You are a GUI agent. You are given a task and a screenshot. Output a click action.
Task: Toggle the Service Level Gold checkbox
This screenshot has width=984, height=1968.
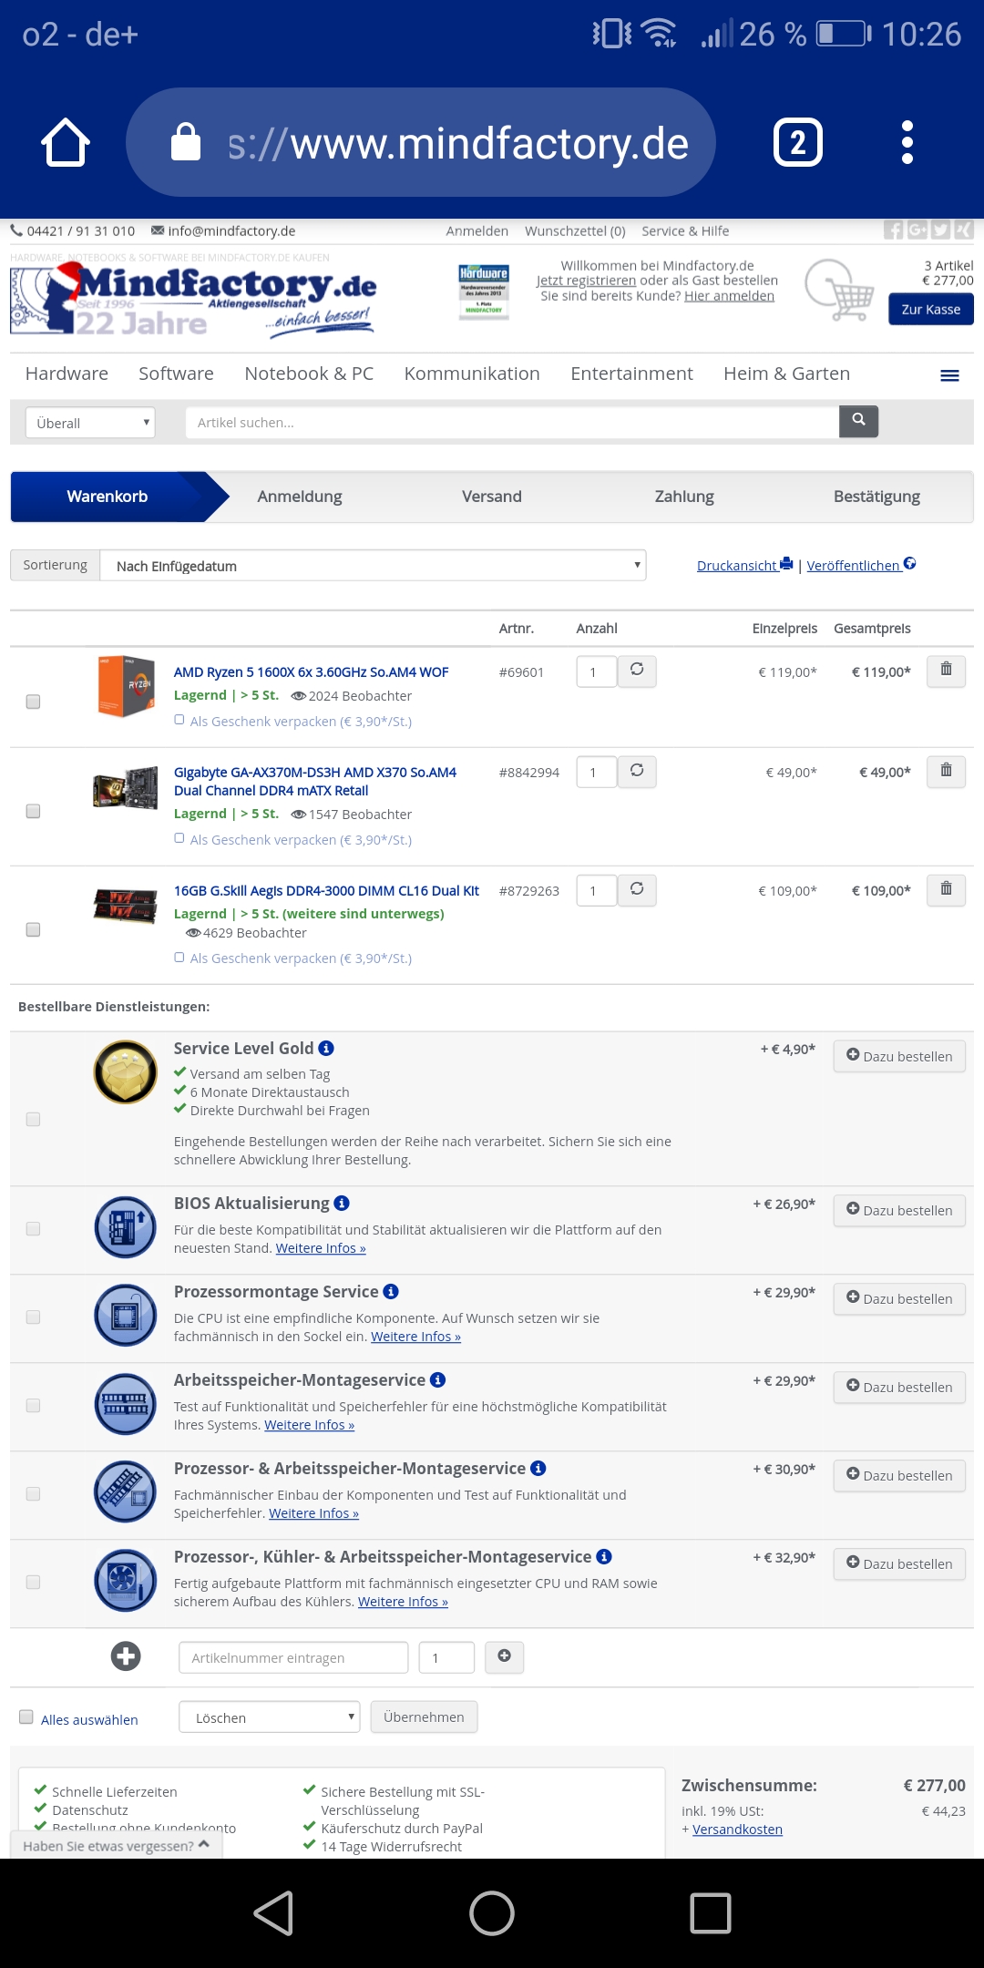[x=33, y=1119]
